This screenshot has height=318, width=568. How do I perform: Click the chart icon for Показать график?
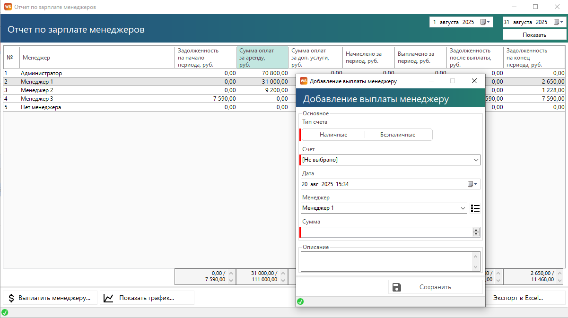[x=108, y=298]
